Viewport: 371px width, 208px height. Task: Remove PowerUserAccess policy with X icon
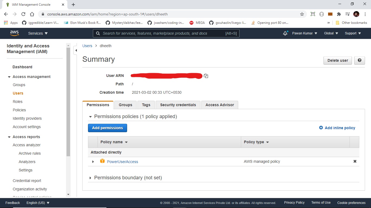click(355, 161)
